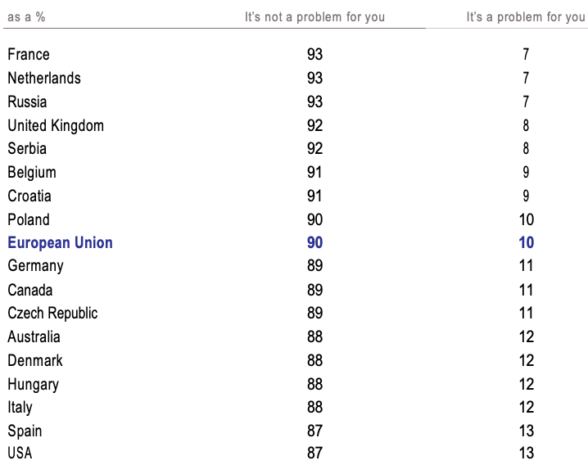Screen dimensions: 588x474
Task: Click the USA row label
Action: 20,454
